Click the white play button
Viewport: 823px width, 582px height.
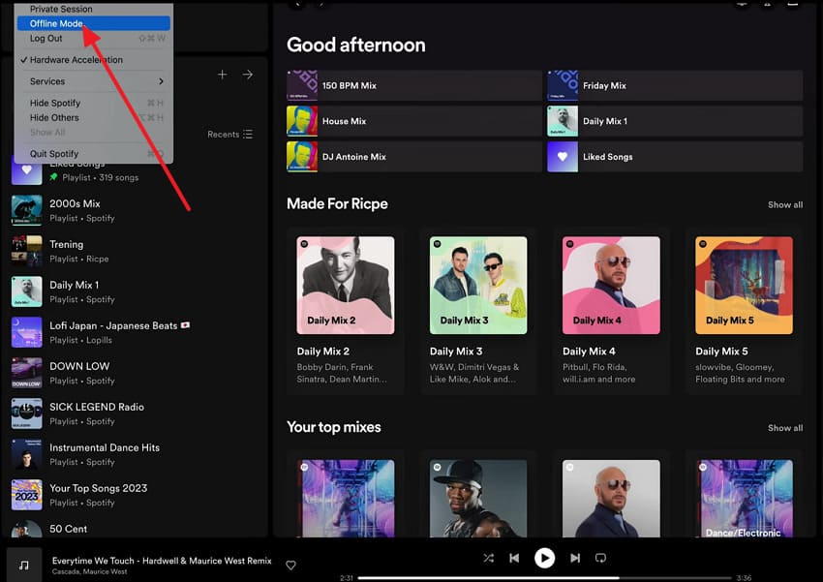[544, 558]
